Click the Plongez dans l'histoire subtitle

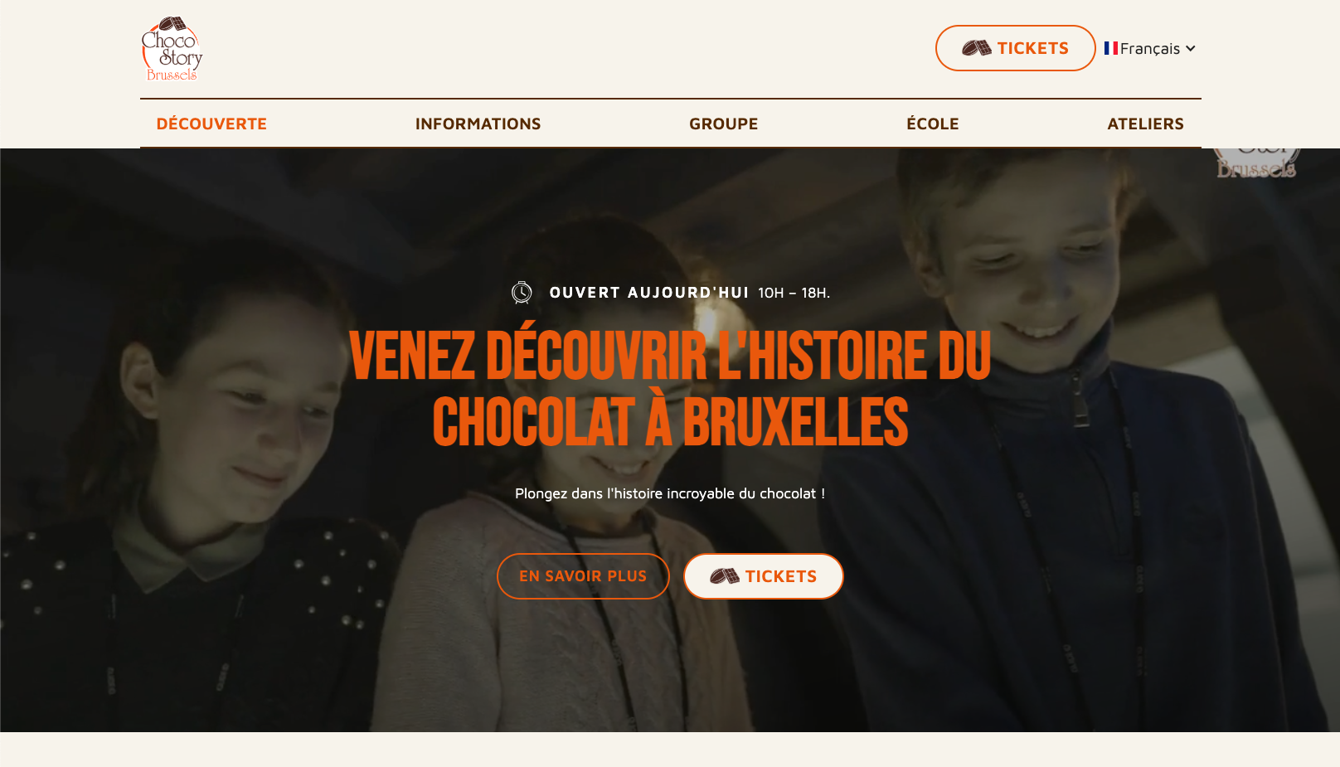coord(670,493)
